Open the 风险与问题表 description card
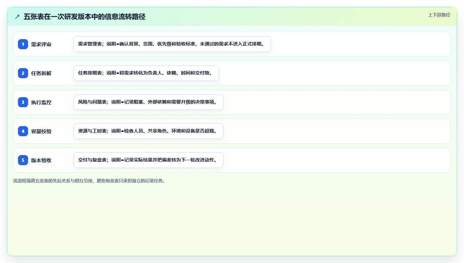 [x=148, y=102]
